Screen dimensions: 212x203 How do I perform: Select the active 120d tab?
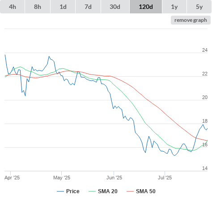(146, 7)
